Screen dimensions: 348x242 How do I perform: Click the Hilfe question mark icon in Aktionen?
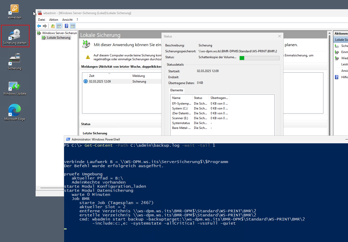[337, 77]
